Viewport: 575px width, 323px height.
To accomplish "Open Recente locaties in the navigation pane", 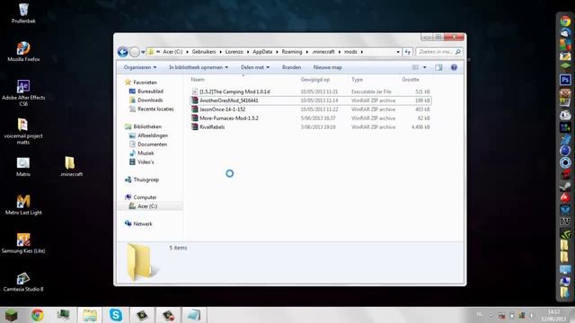I will [x=155, y=109].
